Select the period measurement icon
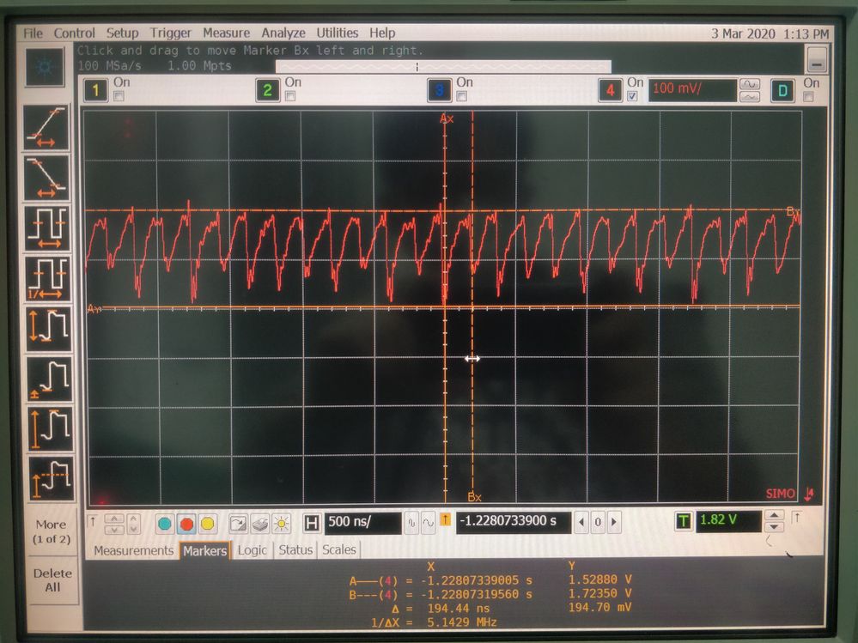Screen dimensions: 858x643 [47, 228]
